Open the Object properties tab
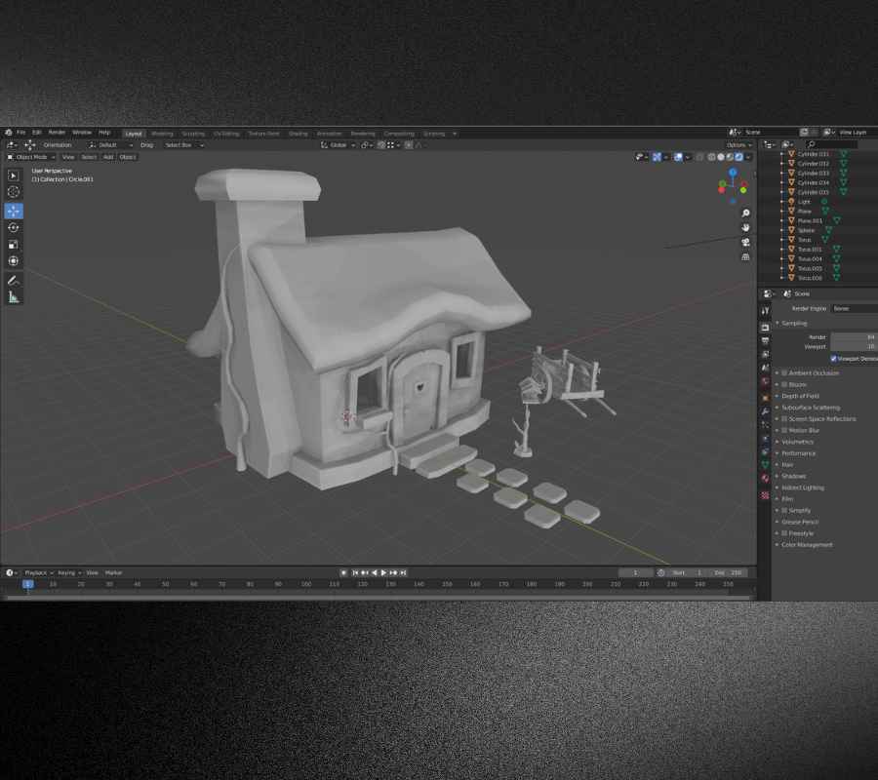 tap(765, 398)
